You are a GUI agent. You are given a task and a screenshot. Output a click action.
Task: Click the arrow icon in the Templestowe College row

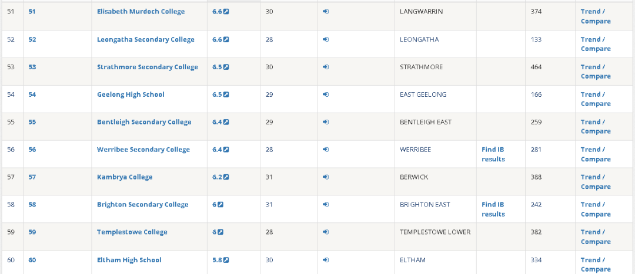326,232
